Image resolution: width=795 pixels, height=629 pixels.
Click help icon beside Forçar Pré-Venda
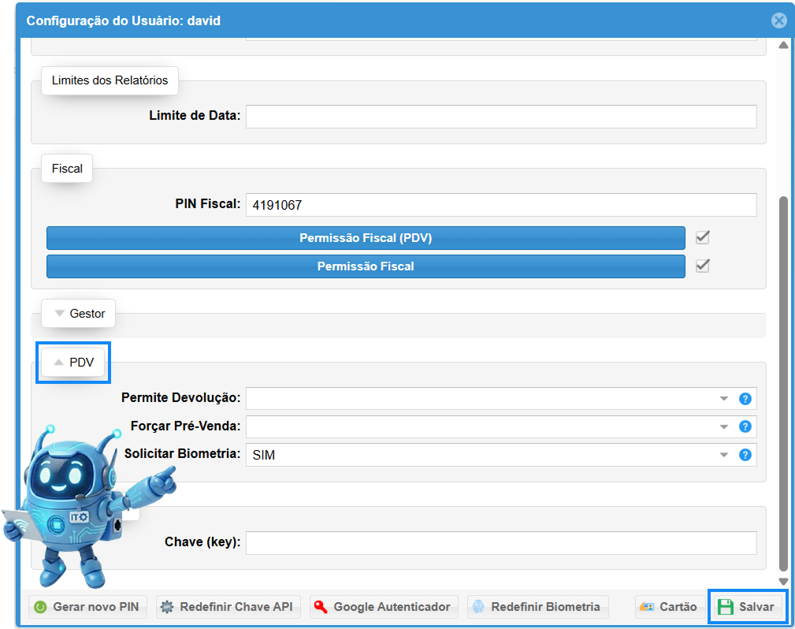(745, 426)
